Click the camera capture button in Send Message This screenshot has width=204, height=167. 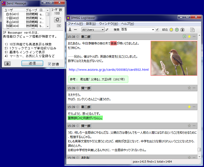[x=7, y=64]
